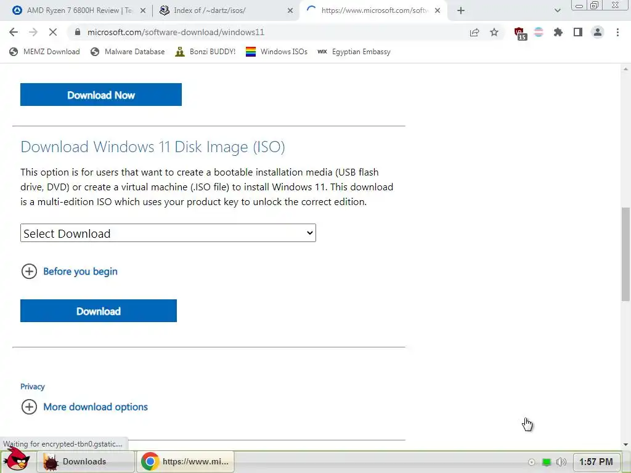Screen dimensions: 631x473
Task: Close the Index of /~dartz/isos/ tab
Action: coord(290,10)
